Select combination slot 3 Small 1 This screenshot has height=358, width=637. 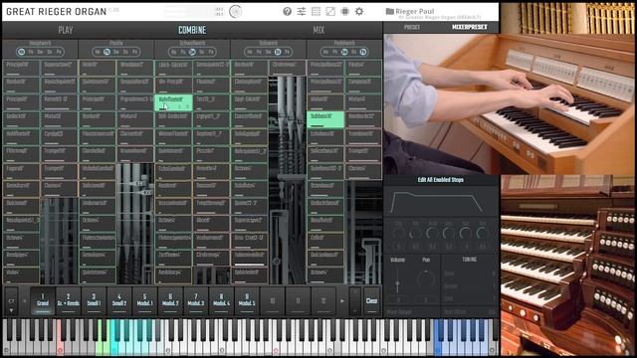click(94, 300)
